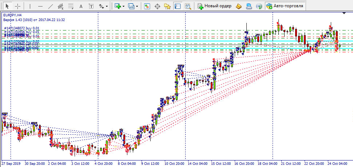Open the cloud virtual hosting icon
This screenshot has width=353, height=167.
point(249,6)
